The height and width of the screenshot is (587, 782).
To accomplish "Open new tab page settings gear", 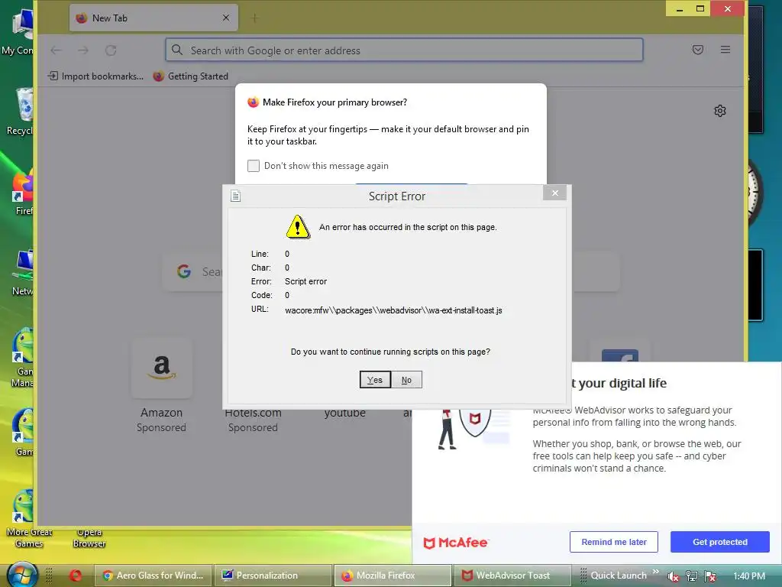I will (x=719, y=111).
